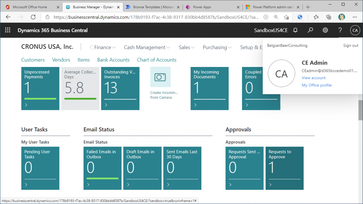Open the browser Settings and more menu

(x=354, y=17)
